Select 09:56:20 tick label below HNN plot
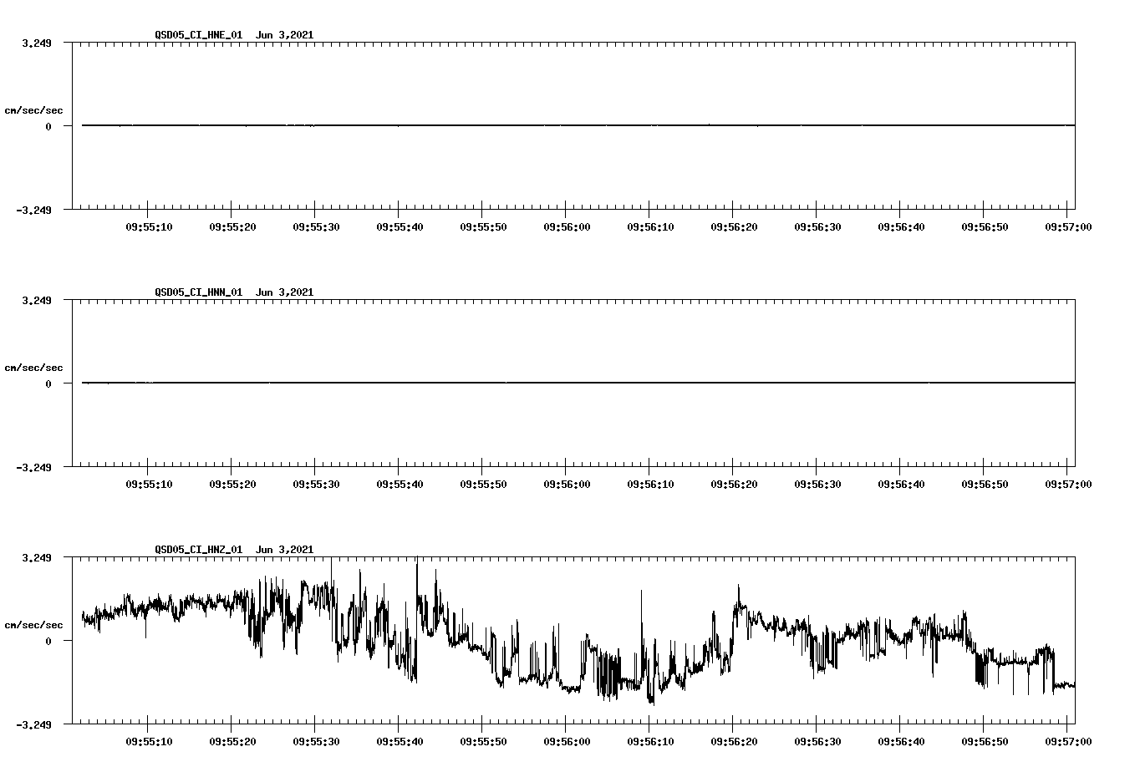Screen dimensions: 1135x772 (734, 484)
